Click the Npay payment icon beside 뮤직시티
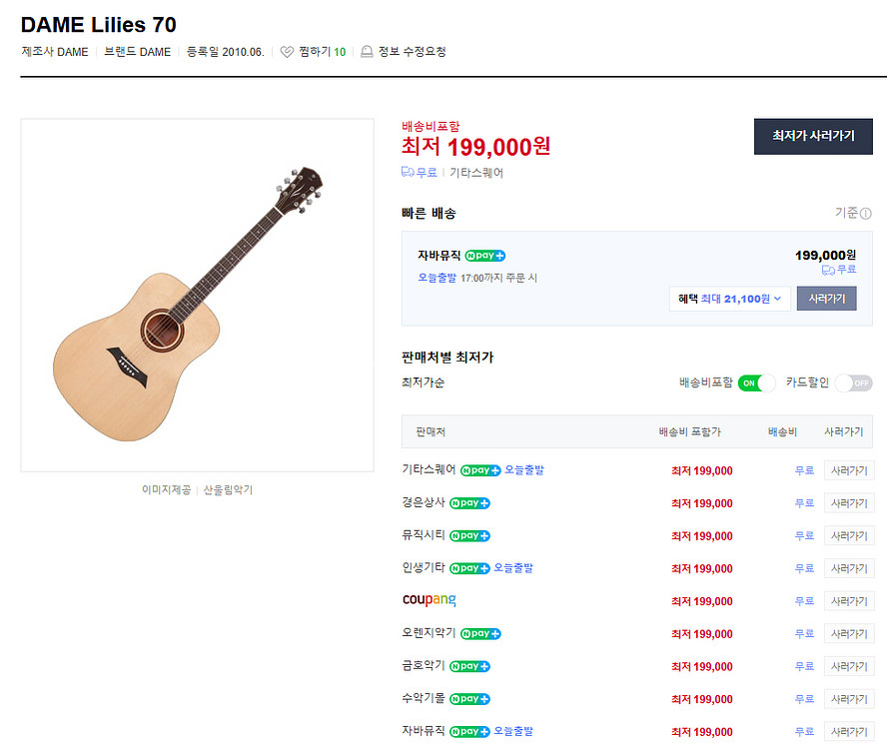 point(469,535)
